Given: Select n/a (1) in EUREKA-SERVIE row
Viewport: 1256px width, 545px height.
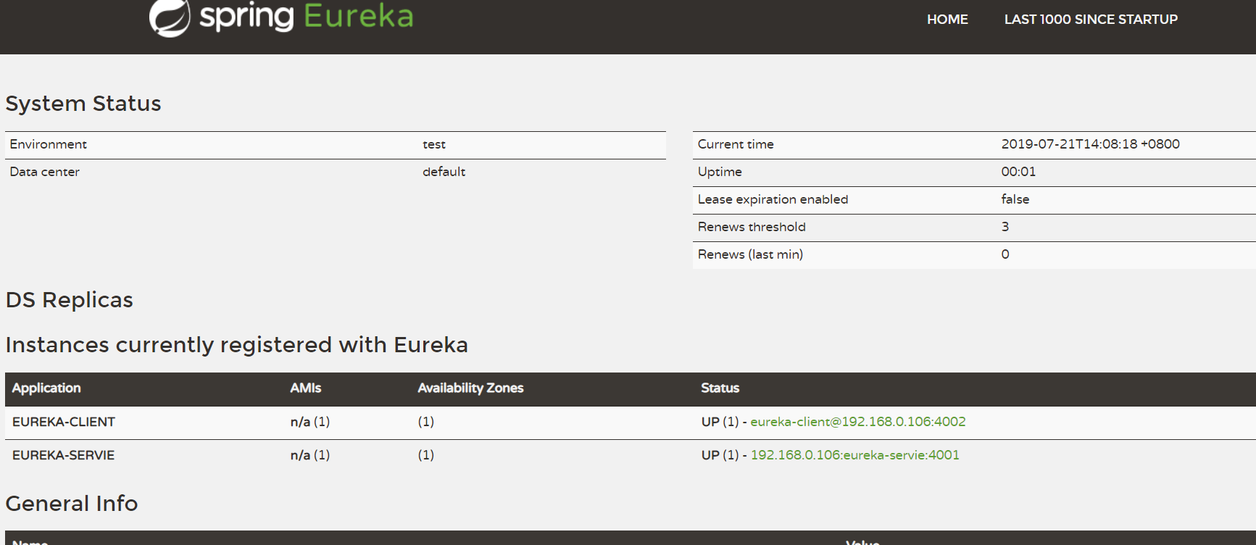Looking at the screenshot, I should click(x=310, y=455).
